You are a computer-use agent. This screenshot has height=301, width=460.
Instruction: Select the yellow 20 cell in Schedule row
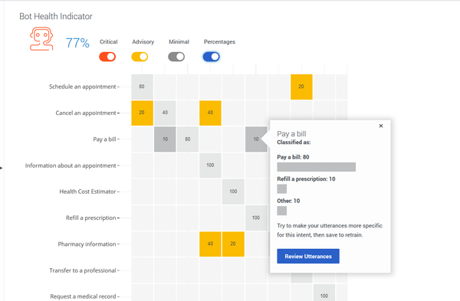click(301, 87)
